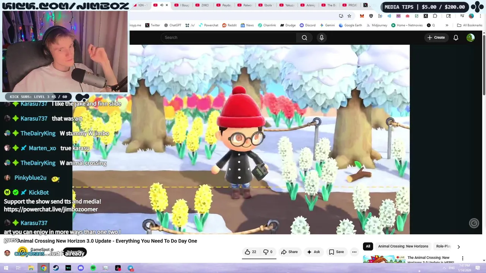Switch to the Yakuza browser tab
This screenshot has height=273, width=486.
pos(286,5)
